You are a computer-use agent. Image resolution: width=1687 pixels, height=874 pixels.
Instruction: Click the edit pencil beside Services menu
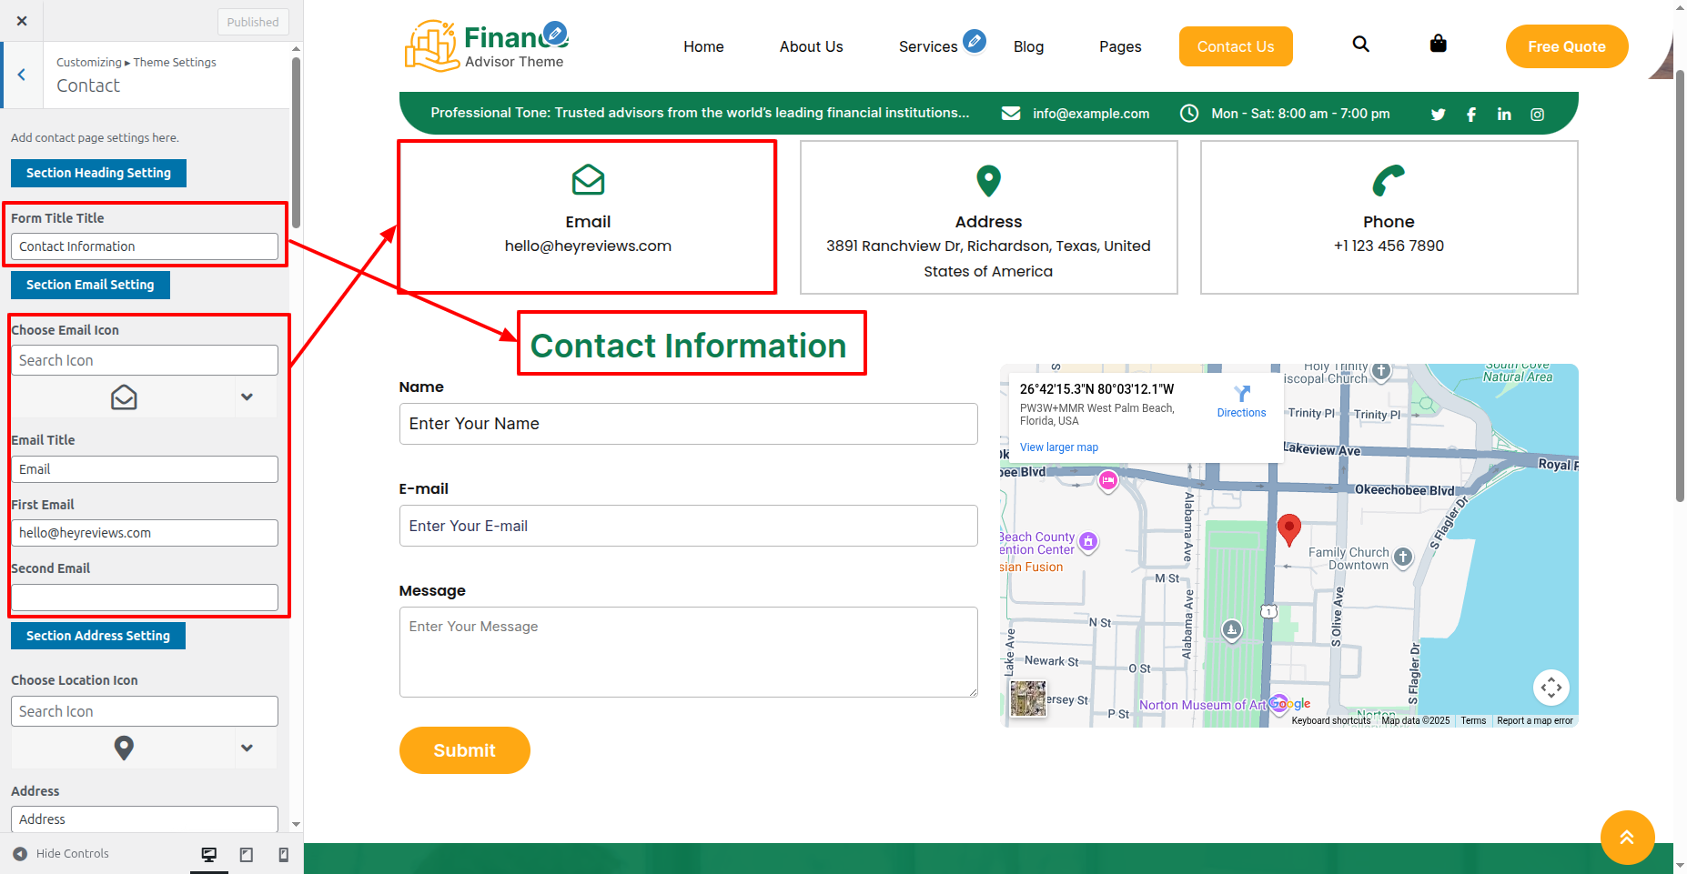click(x=975, y=41)
